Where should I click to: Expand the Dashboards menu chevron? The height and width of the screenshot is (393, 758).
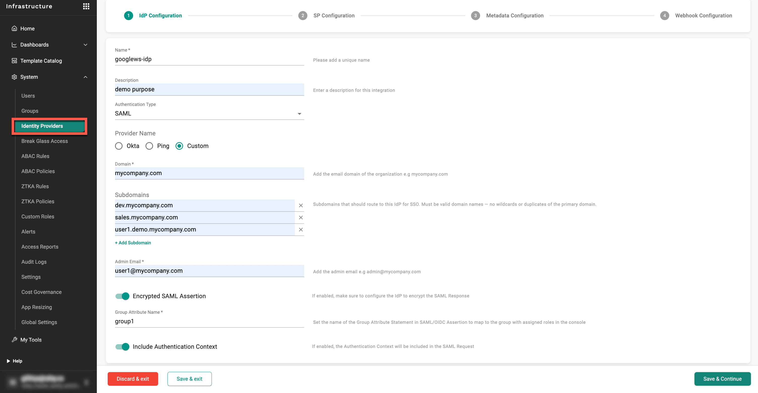[x=86, y=45]
